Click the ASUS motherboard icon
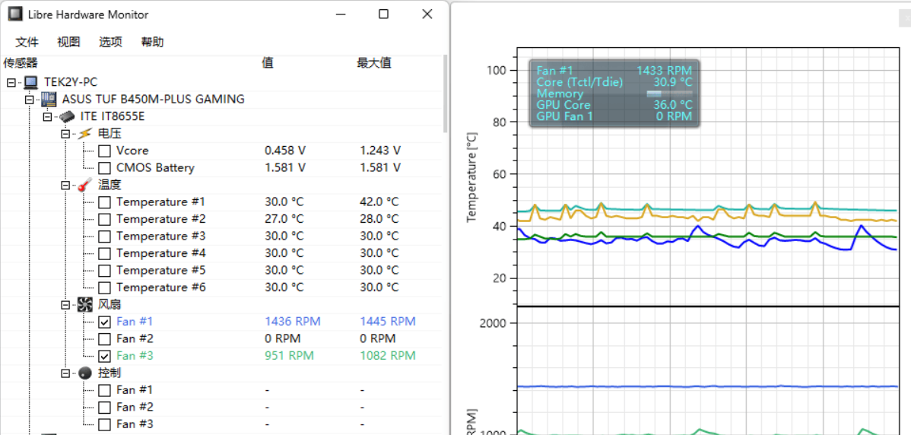This screenshot has height=435, width=911. pos(49,100)
